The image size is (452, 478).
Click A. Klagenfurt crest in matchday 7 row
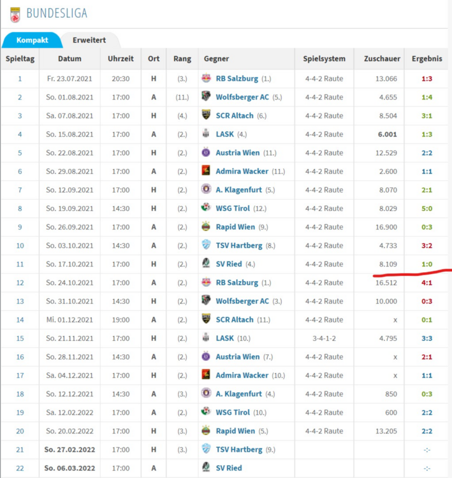pos(206,189)
